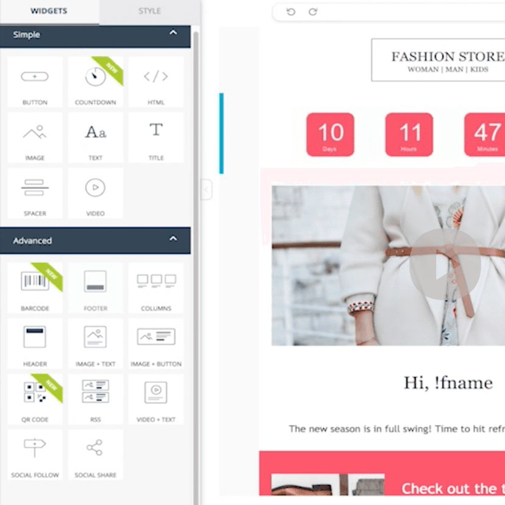Screen dimensions: 505x505
Task: Switch to the STYLE tab
Action: coord(148,10)
